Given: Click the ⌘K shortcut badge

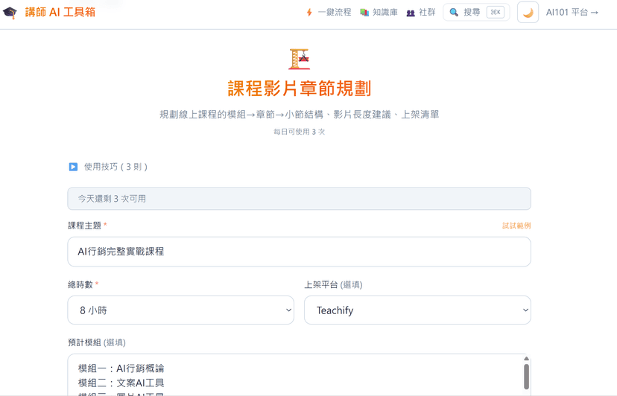Looking at the screenshot, I should [x=496, y=12].
